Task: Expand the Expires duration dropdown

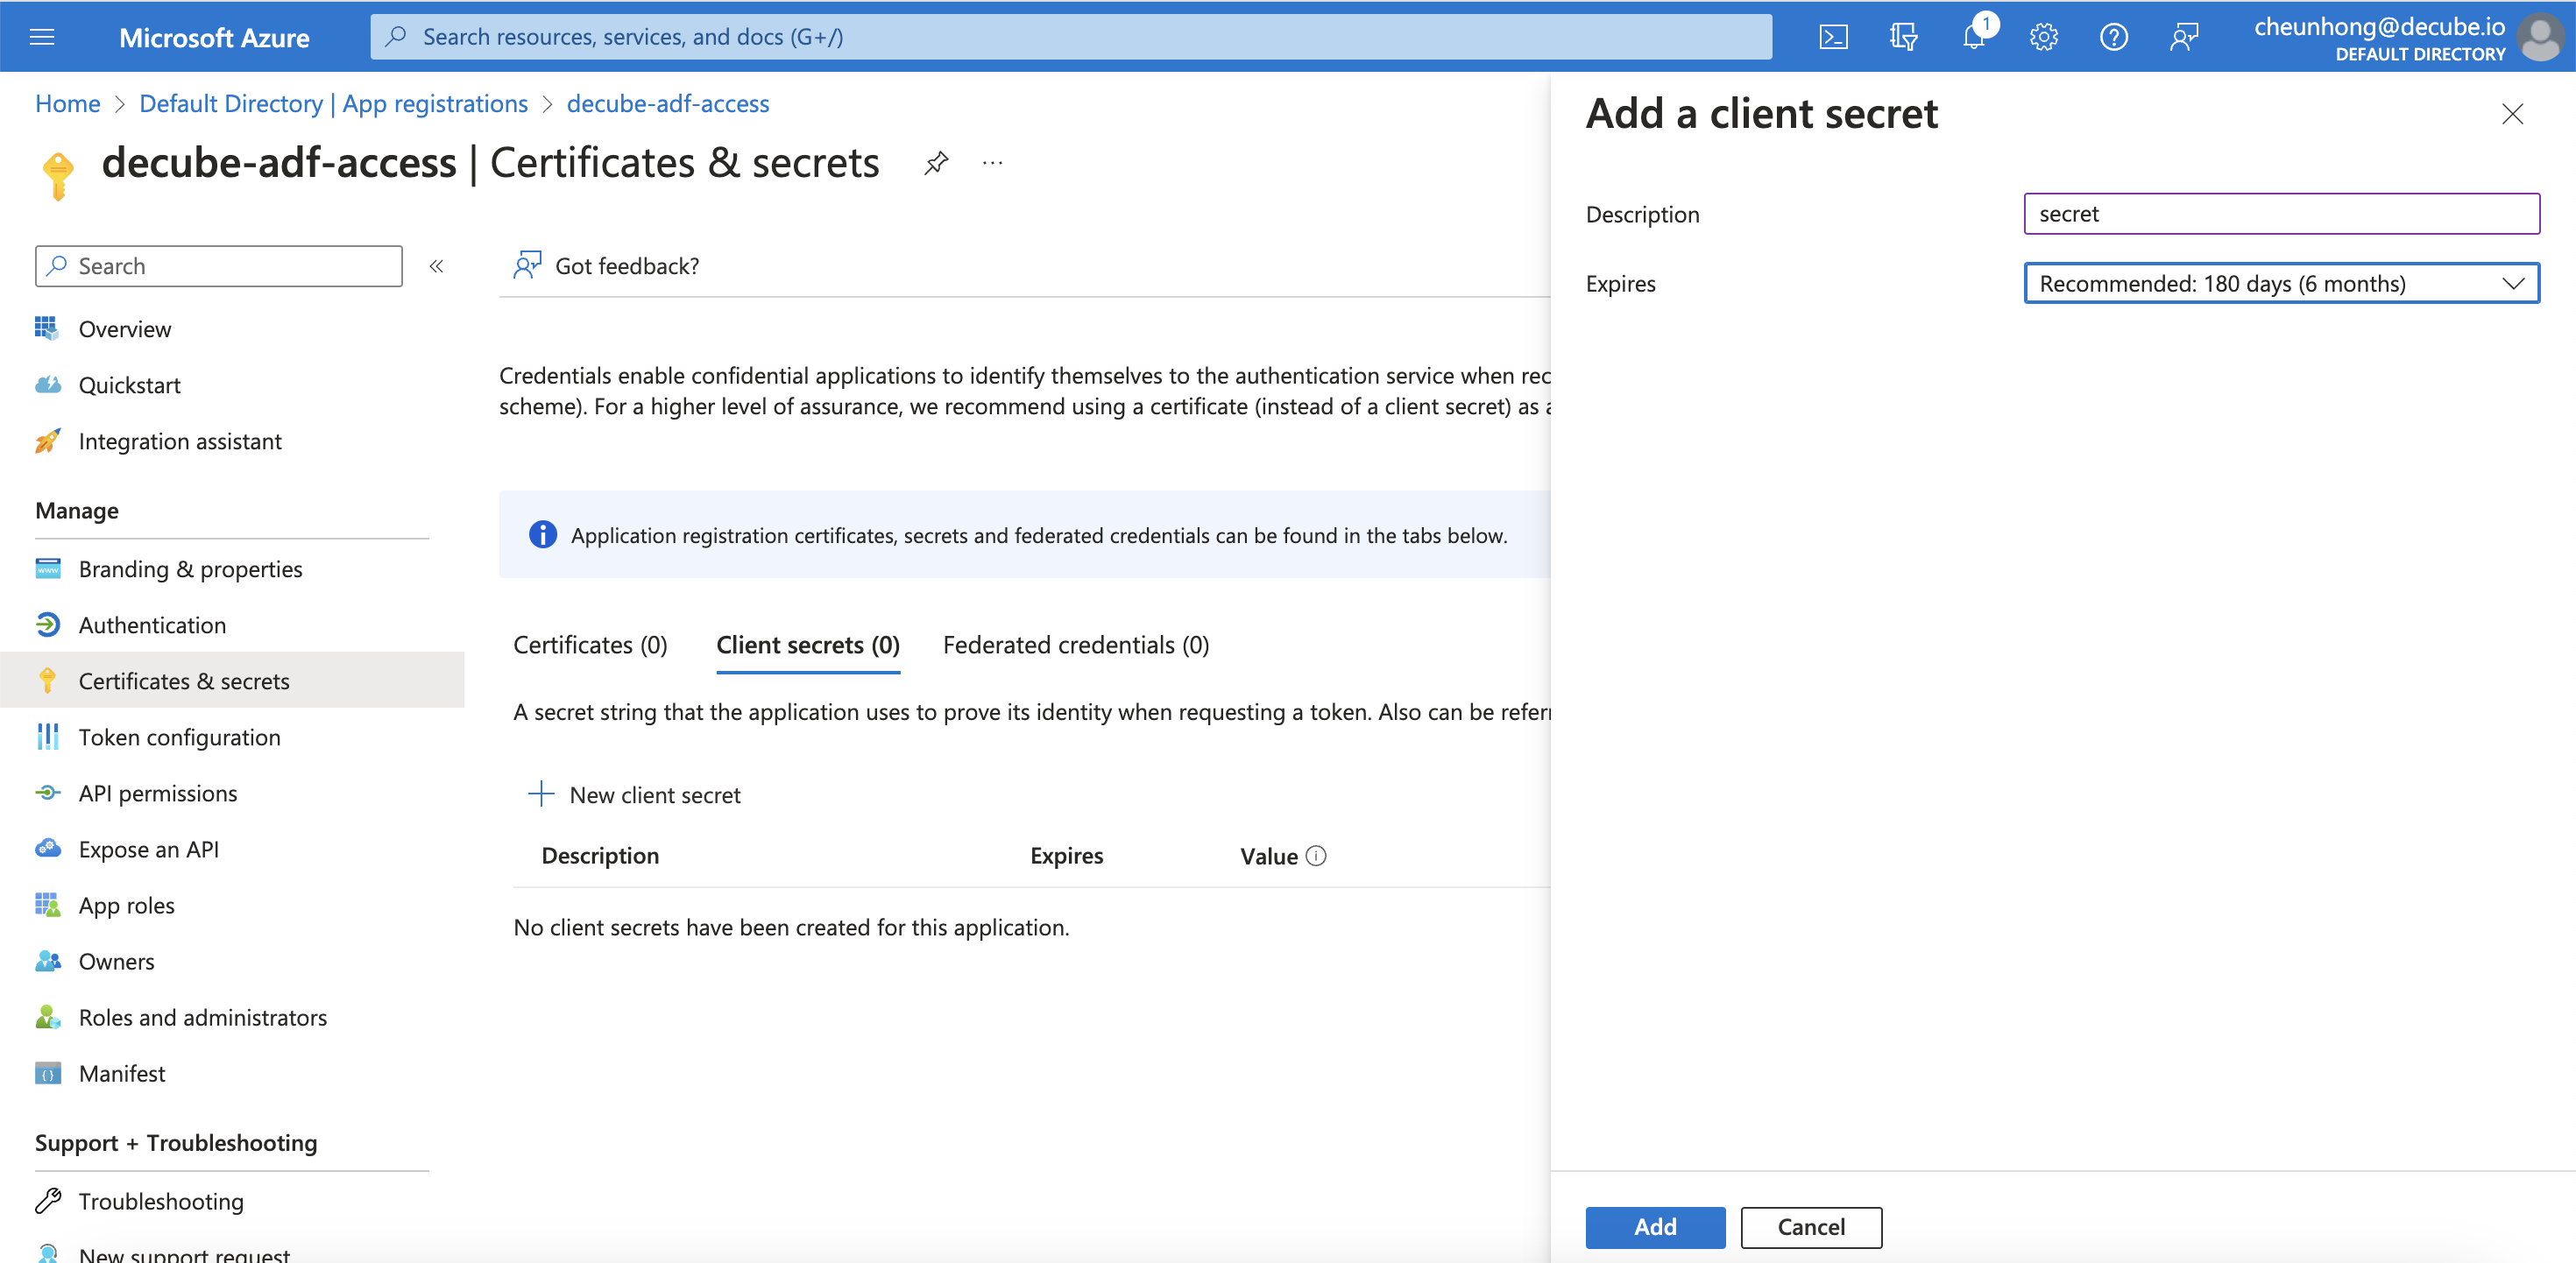Action: click(x=2280, y=284)
